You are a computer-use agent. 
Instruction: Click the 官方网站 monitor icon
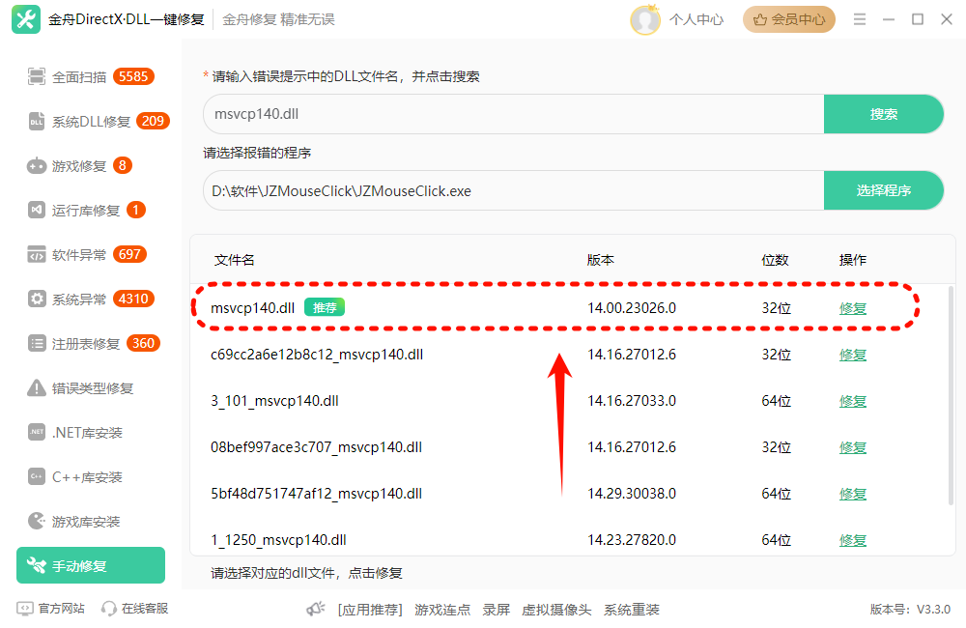25,609
